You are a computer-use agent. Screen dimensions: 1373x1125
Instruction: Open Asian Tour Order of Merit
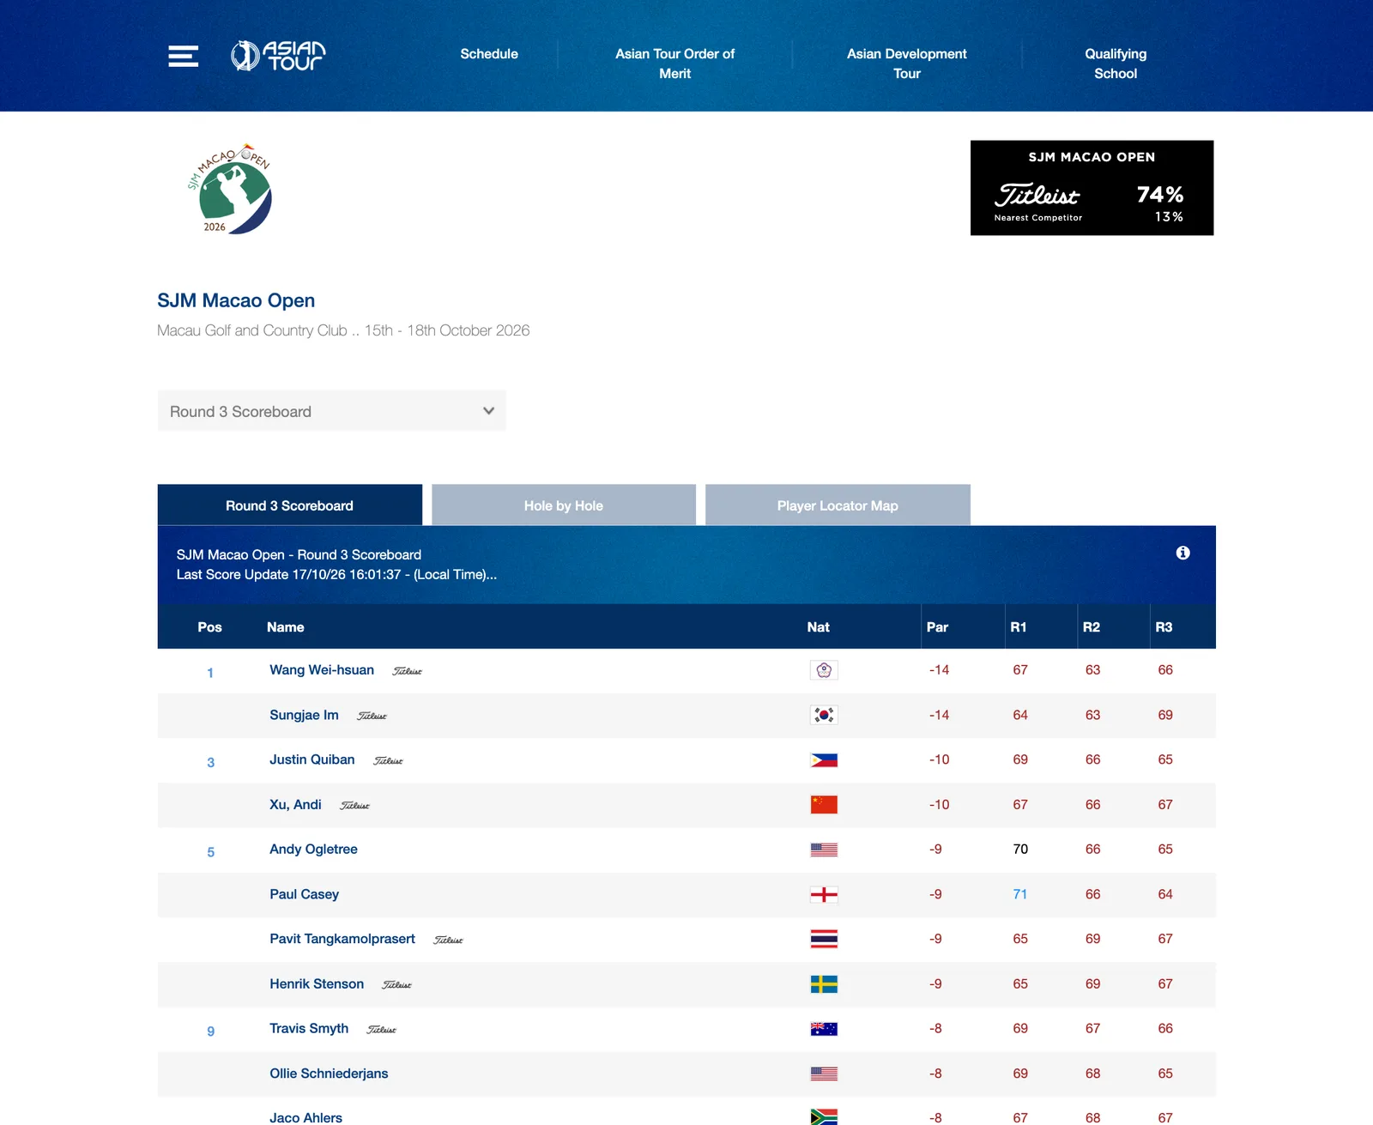pyautogui.click(x=674, y=64)
